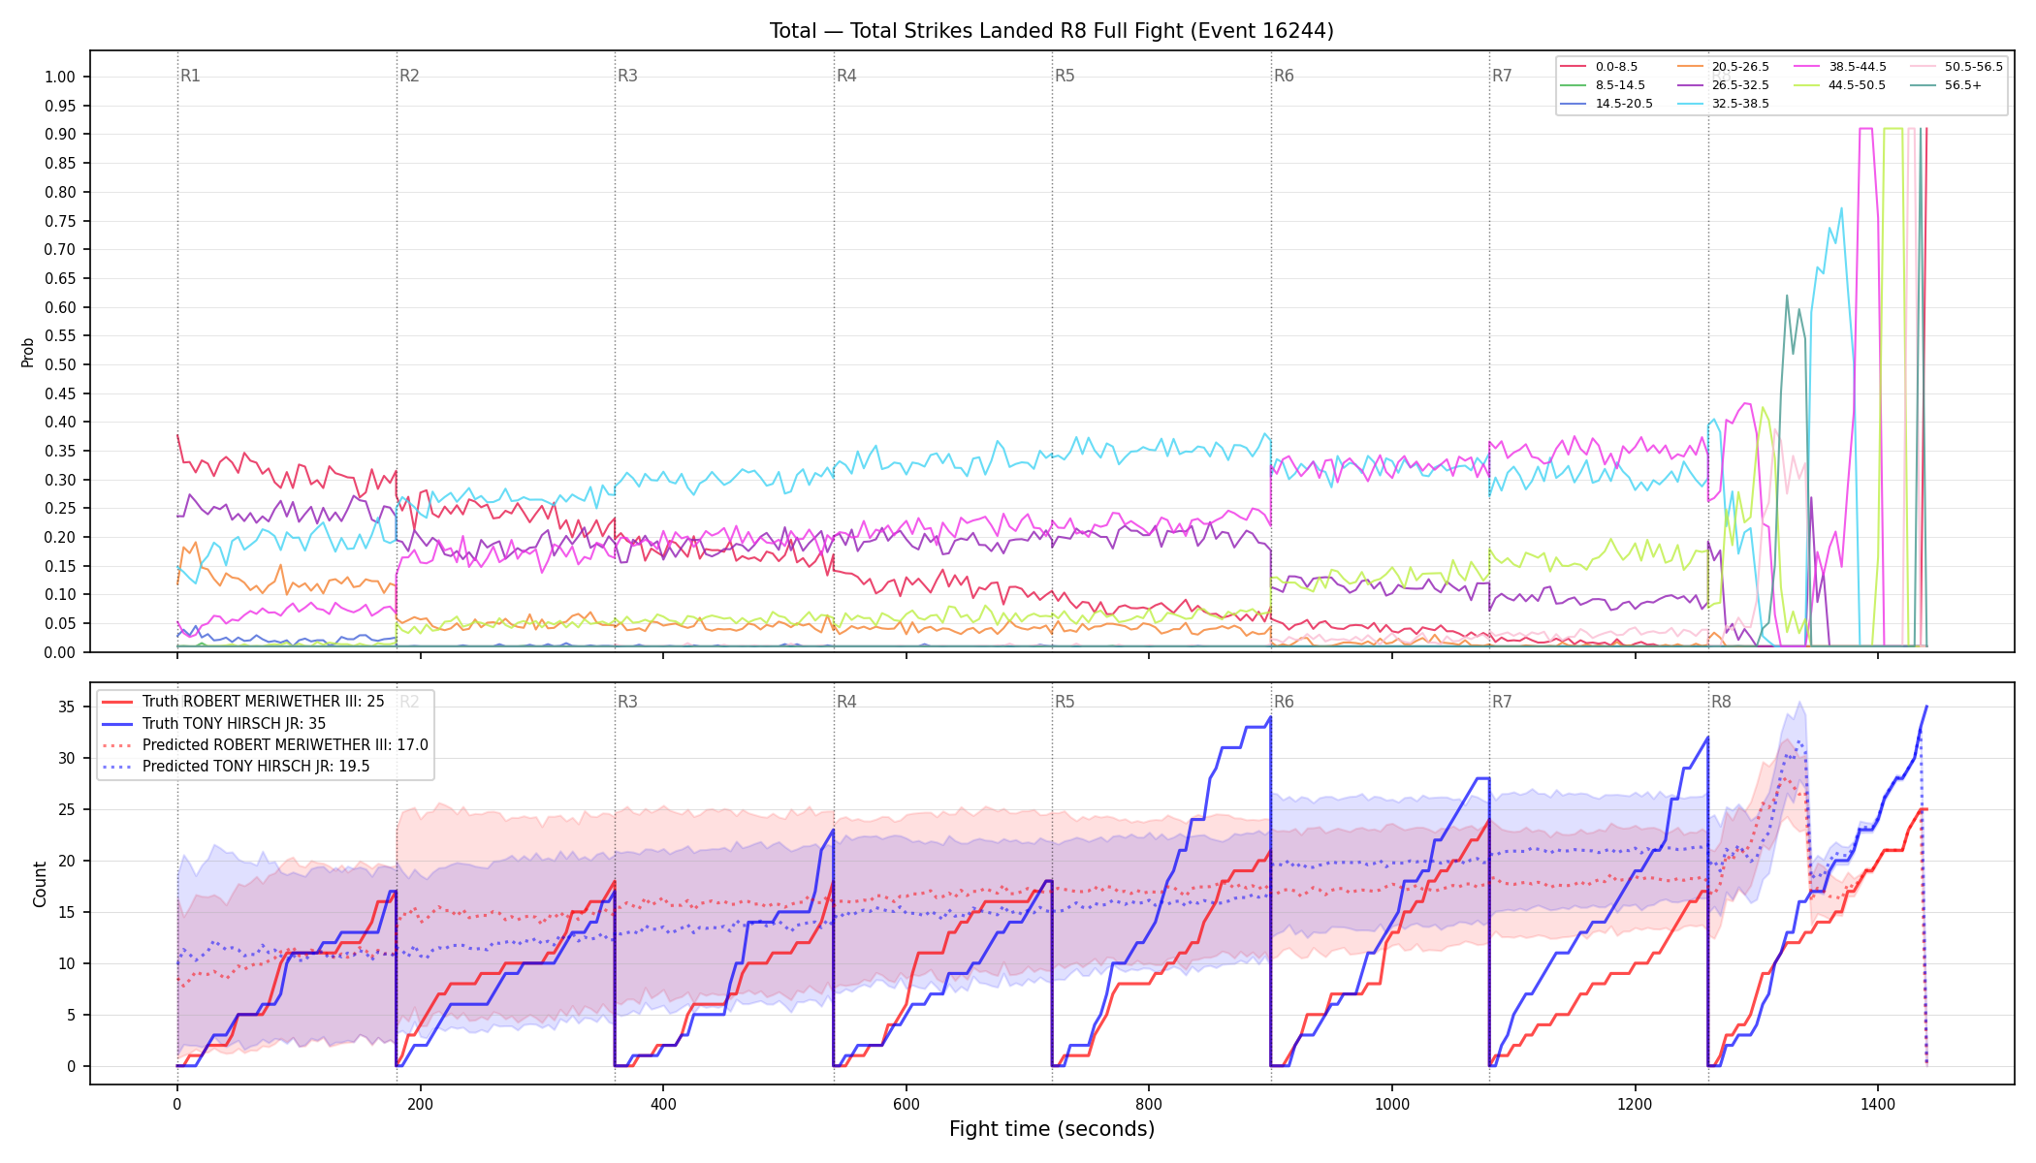Click the magenta line swatch beside 38.5-44.5
The height and width of the screenshot is (1163, 2036).
point(1807,67)
